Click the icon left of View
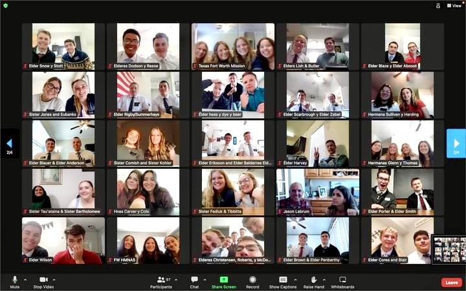This screenshot has height=291, width=466. point(438,5)
